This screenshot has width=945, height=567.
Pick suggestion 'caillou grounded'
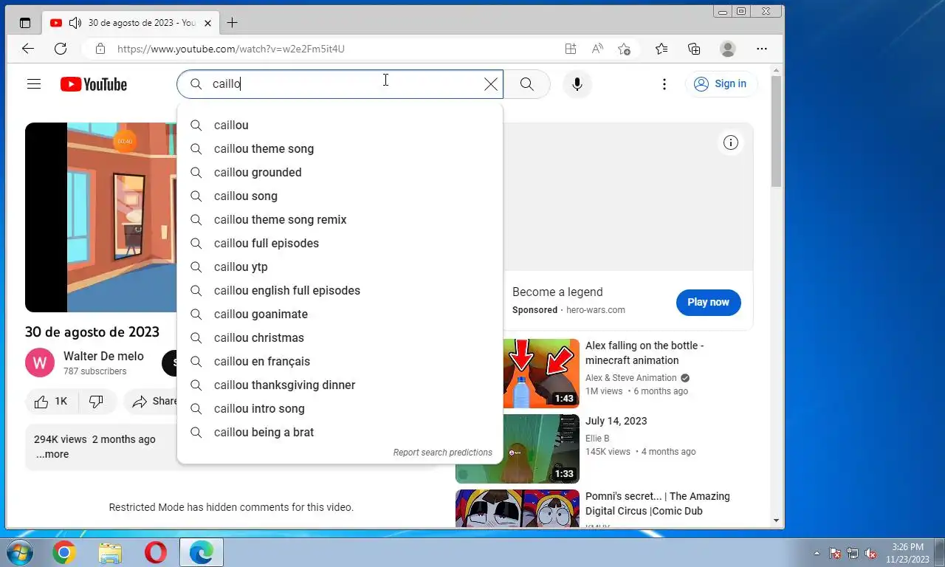pyautogui.click(x=340, y=173)
